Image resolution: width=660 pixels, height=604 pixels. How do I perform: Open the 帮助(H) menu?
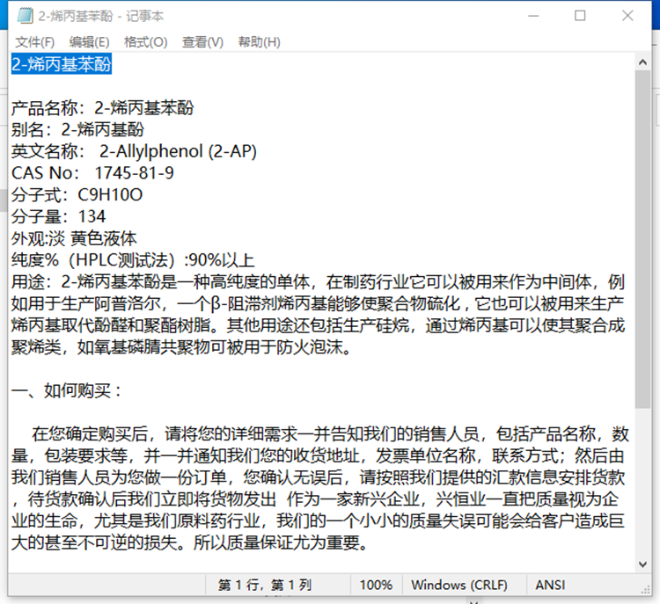tap(259, 42)
